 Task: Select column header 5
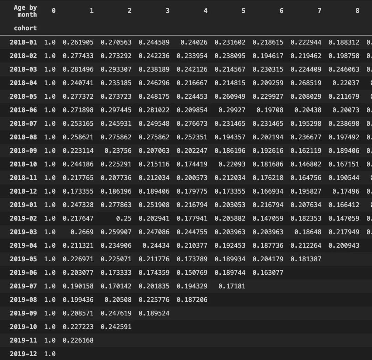(244, 11)
